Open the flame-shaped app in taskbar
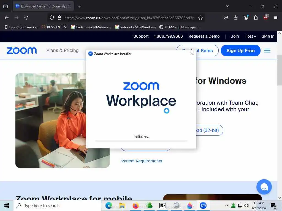This screenshot has height=211, width=282. tap(189, 206)
